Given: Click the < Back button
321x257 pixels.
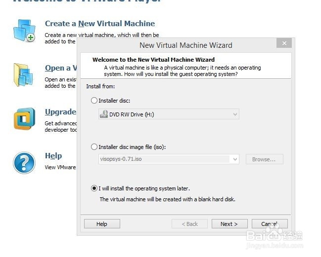Looking at the screenshot, I should 189,224.
